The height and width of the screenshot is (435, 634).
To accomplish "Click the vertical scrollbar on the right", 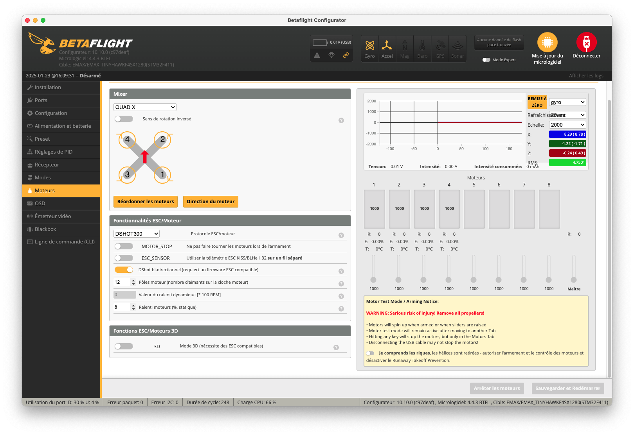I will pos(609,238).
